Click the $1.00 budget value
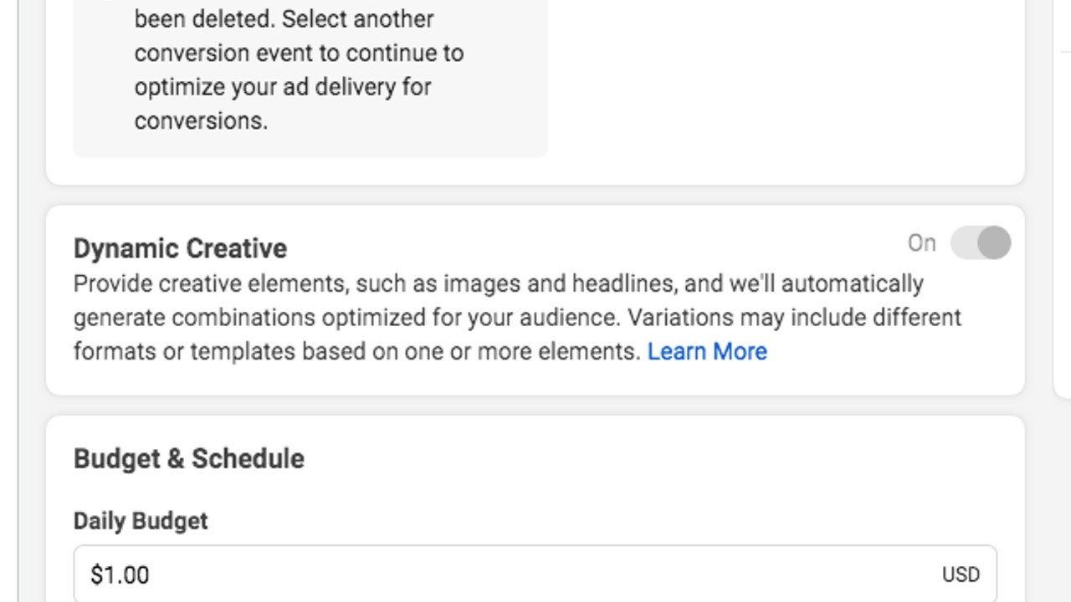The image size is (1071, 602). 120,574
